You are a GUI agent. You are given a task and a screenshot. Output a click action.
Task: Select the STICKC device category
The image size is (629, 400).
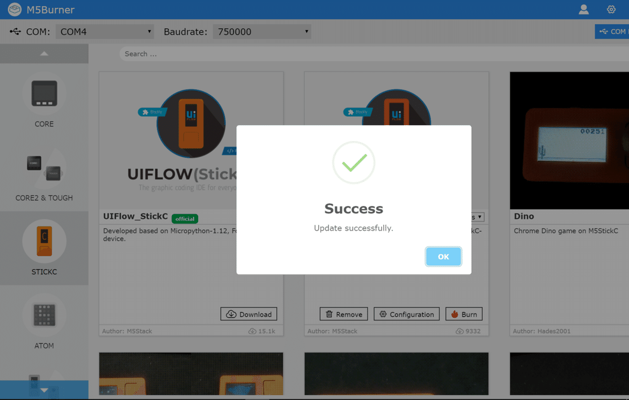point(44,248)
